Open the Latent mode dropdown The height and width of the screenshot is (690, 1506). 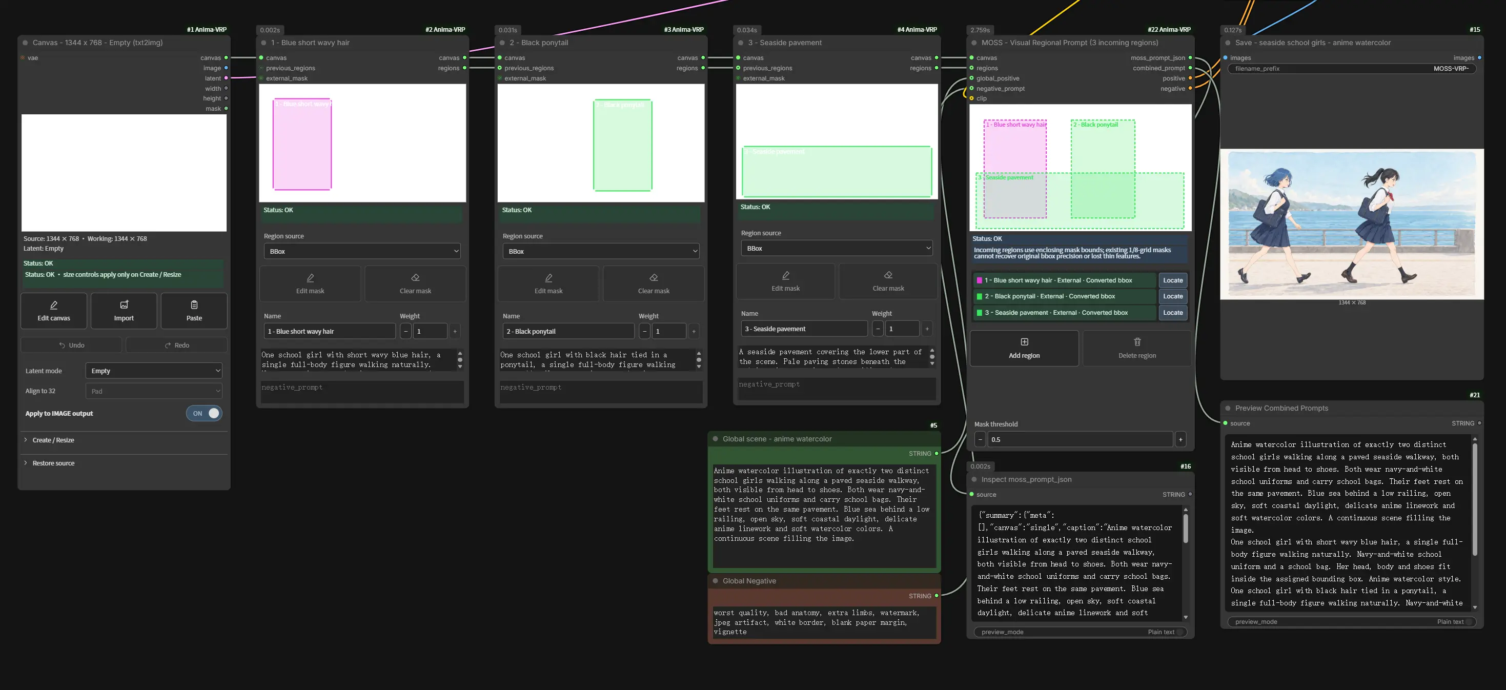click(x=154, y=371)
